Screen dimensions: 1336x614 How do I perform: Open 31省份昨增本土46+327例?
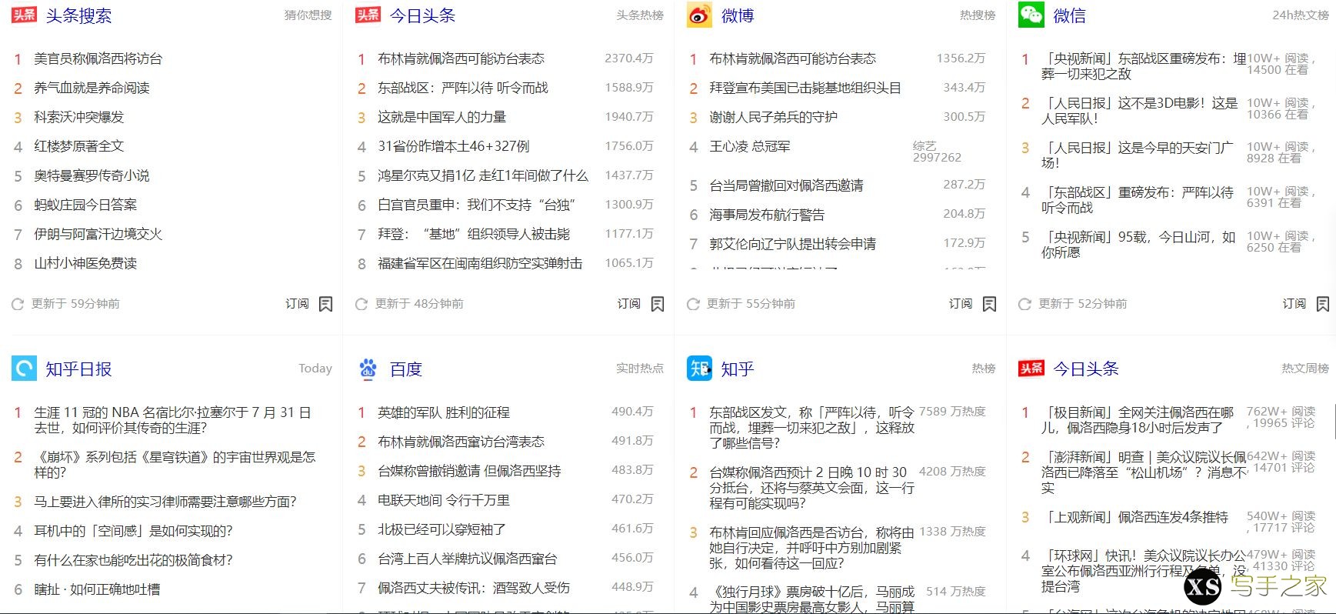454,146
